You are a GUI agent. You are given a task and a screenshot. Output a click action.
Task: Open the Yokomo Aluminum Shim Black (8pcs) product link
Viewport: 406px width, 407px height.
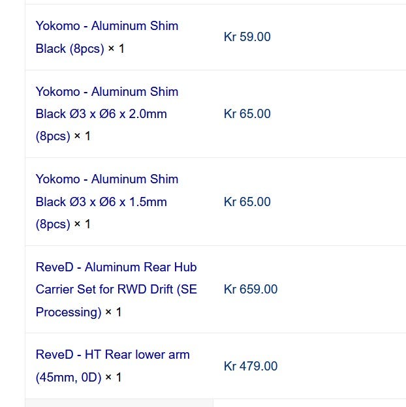pos(107,37)
